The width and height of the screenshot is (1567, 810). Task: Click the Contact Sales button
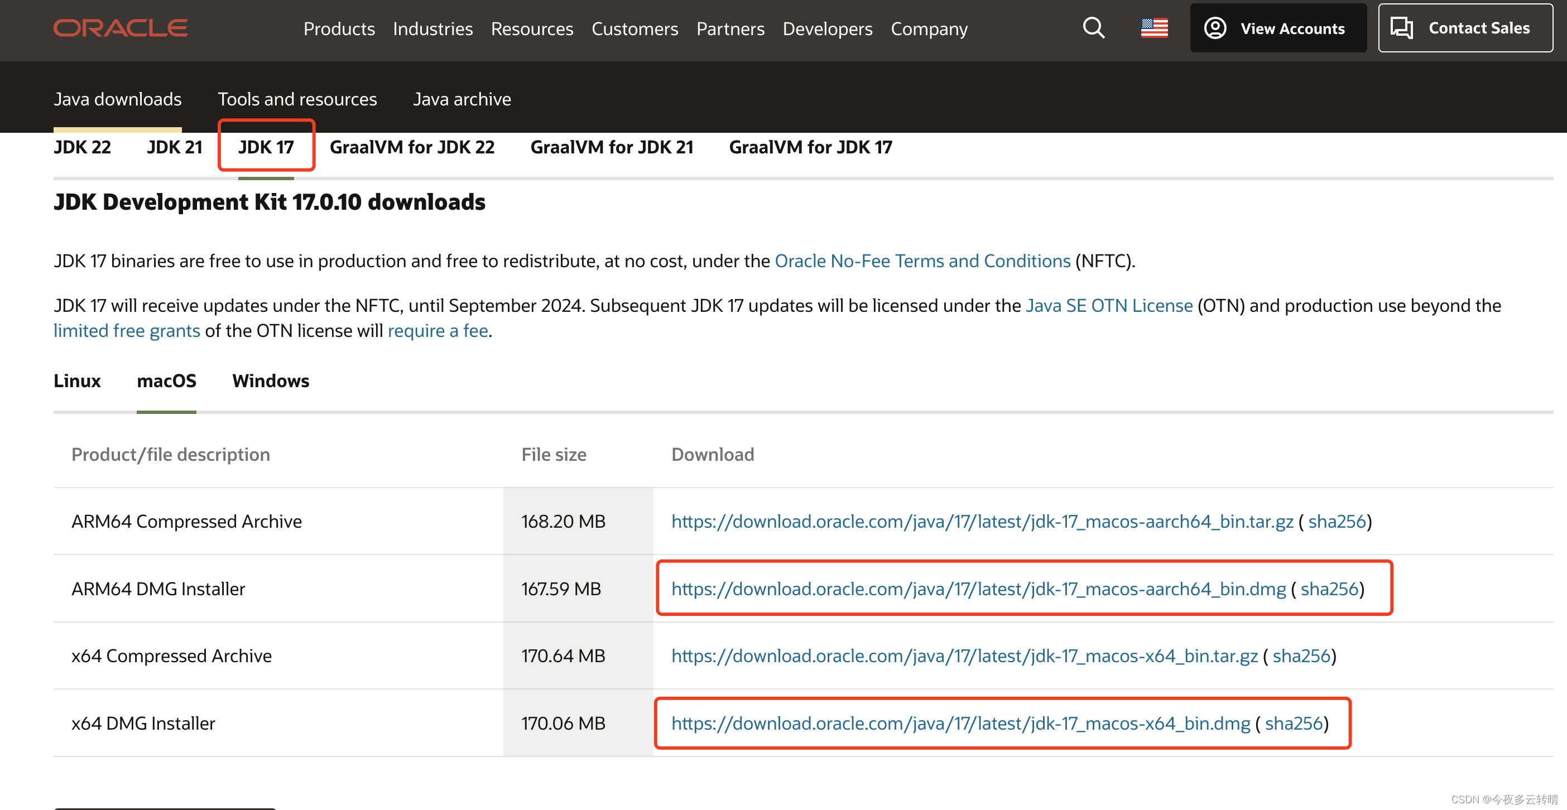click(x=1465, y=28)
